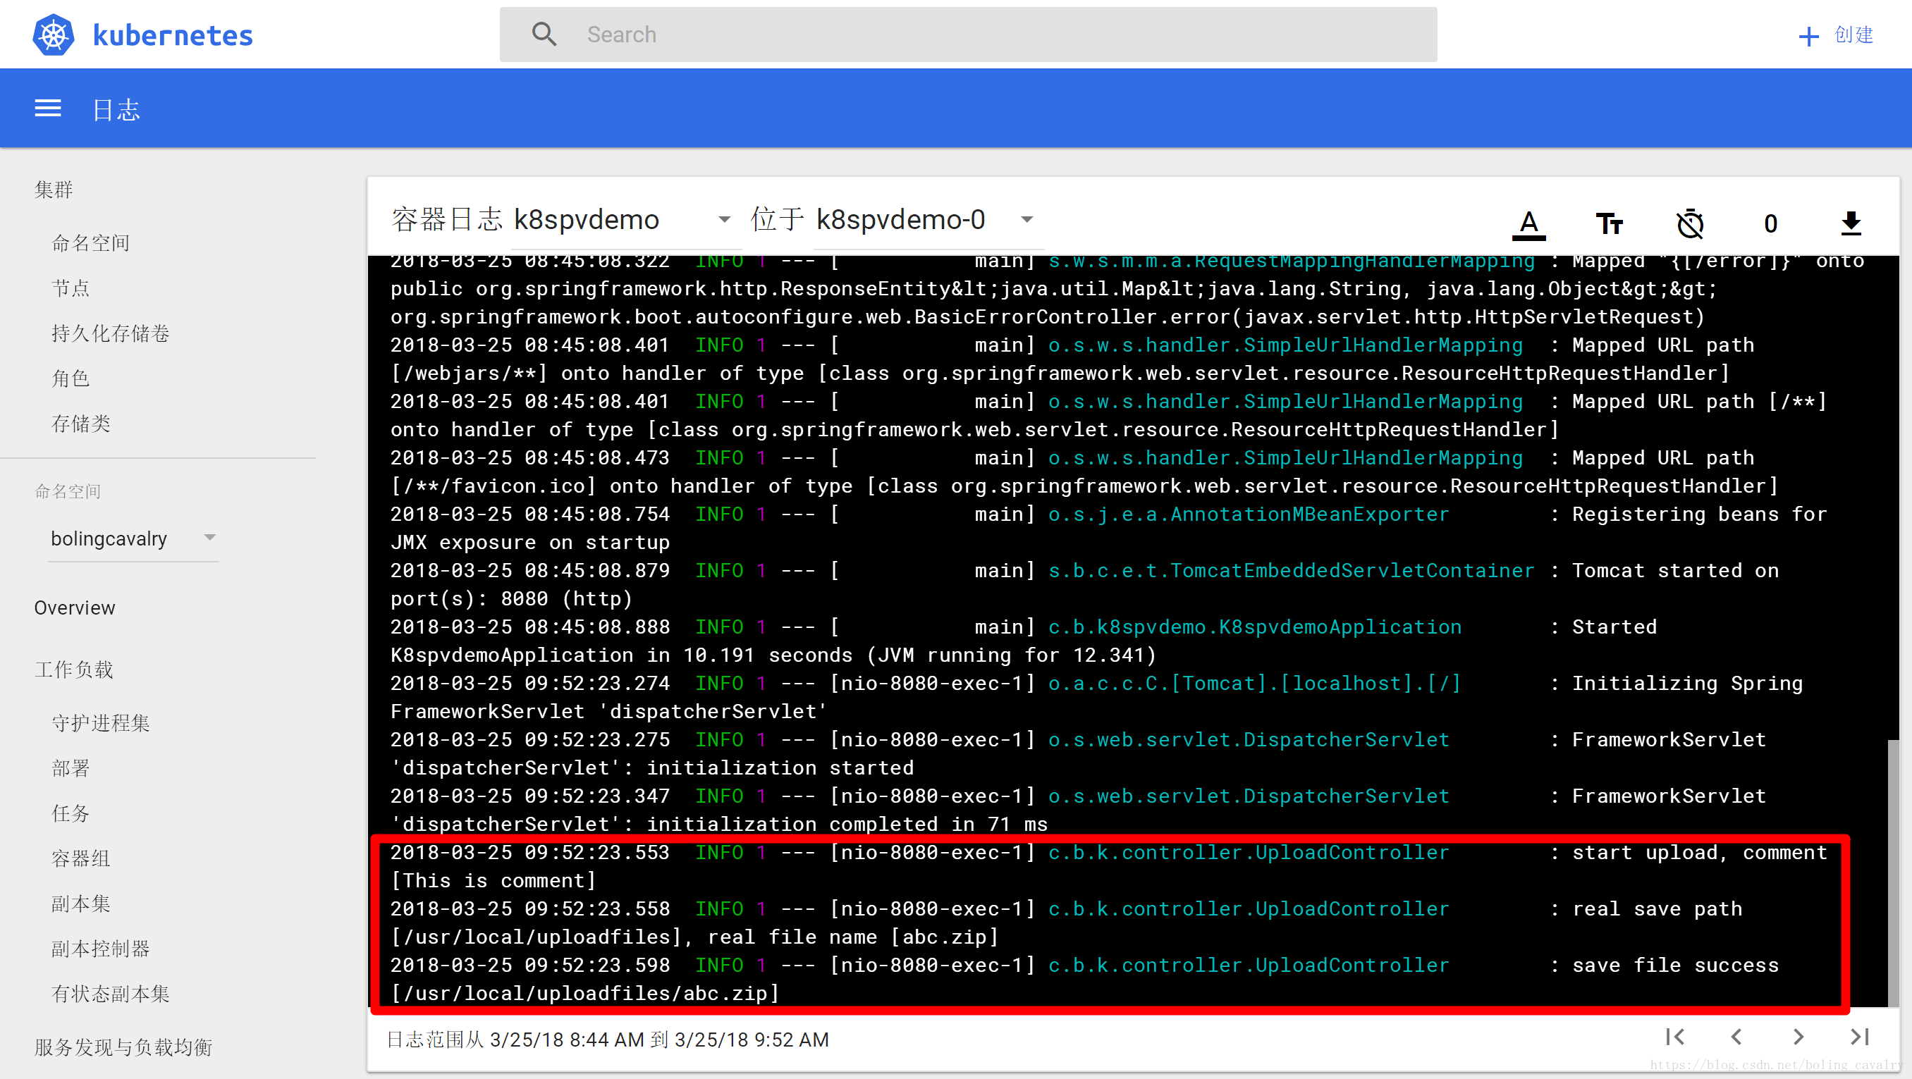Select 持久化存储卷 in the sidebar

(111, 333)
